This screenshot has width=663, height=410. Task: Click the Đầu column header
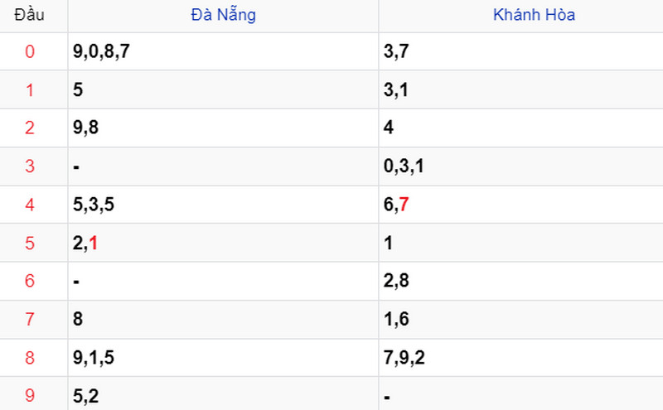click(29, 15)
